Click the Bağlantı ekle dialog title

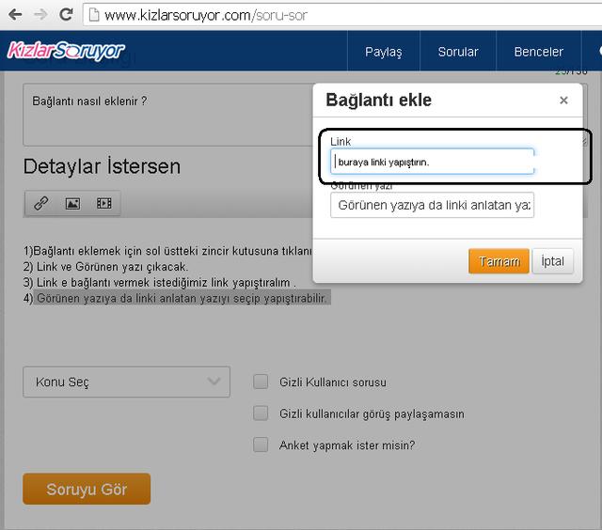tap(378, 101)
